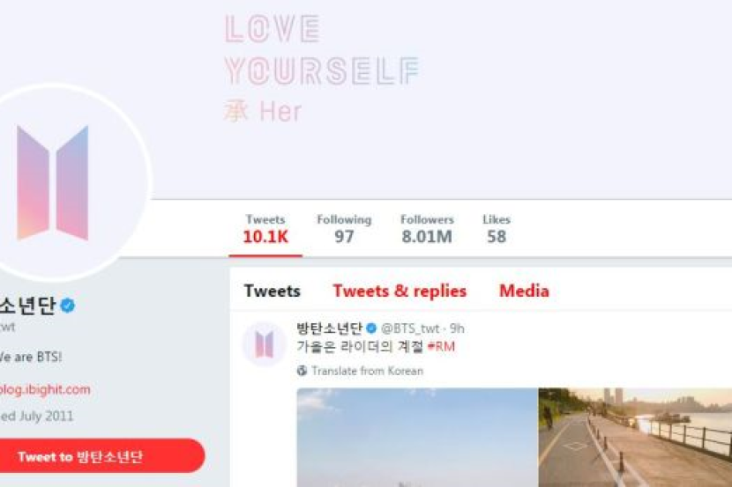Open the #RM hashtag

[x=441, y=347]
